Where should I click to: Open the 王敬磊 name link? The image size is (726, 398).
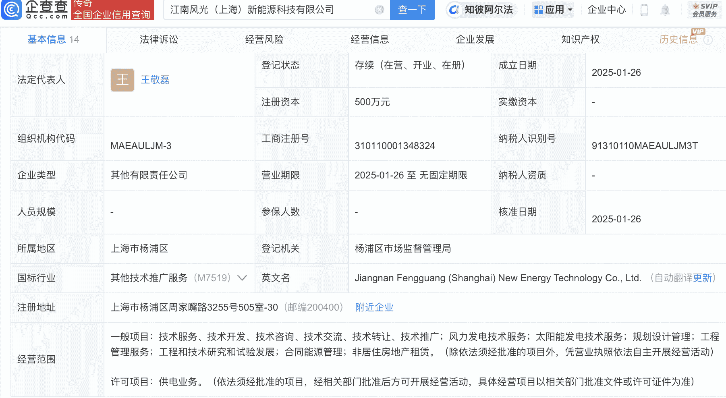click(155, 80)
